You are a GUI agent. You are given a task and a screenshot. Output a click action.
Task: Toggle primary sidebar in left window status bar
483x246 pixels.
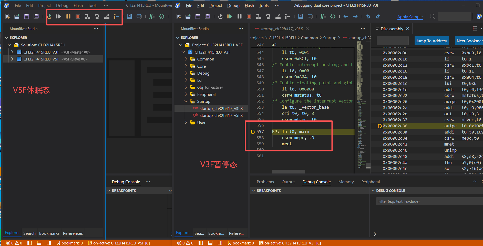click(30, 243)
